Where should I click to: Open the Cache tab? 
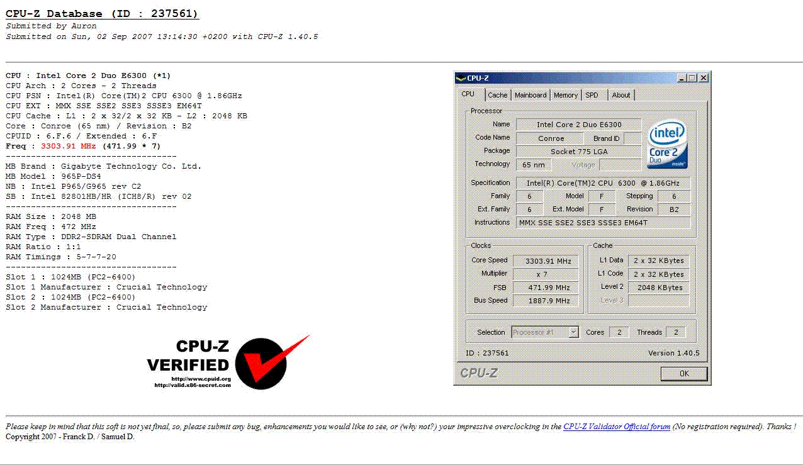pos(497,95)
